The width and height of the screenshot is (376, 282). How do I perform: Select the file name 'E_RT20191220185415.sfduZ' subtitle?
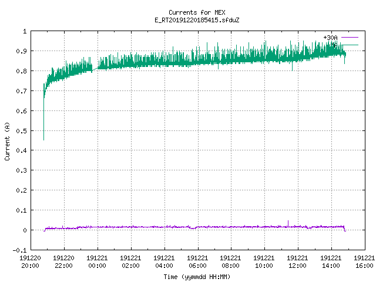pyautogui.click(x=197, y=20)
